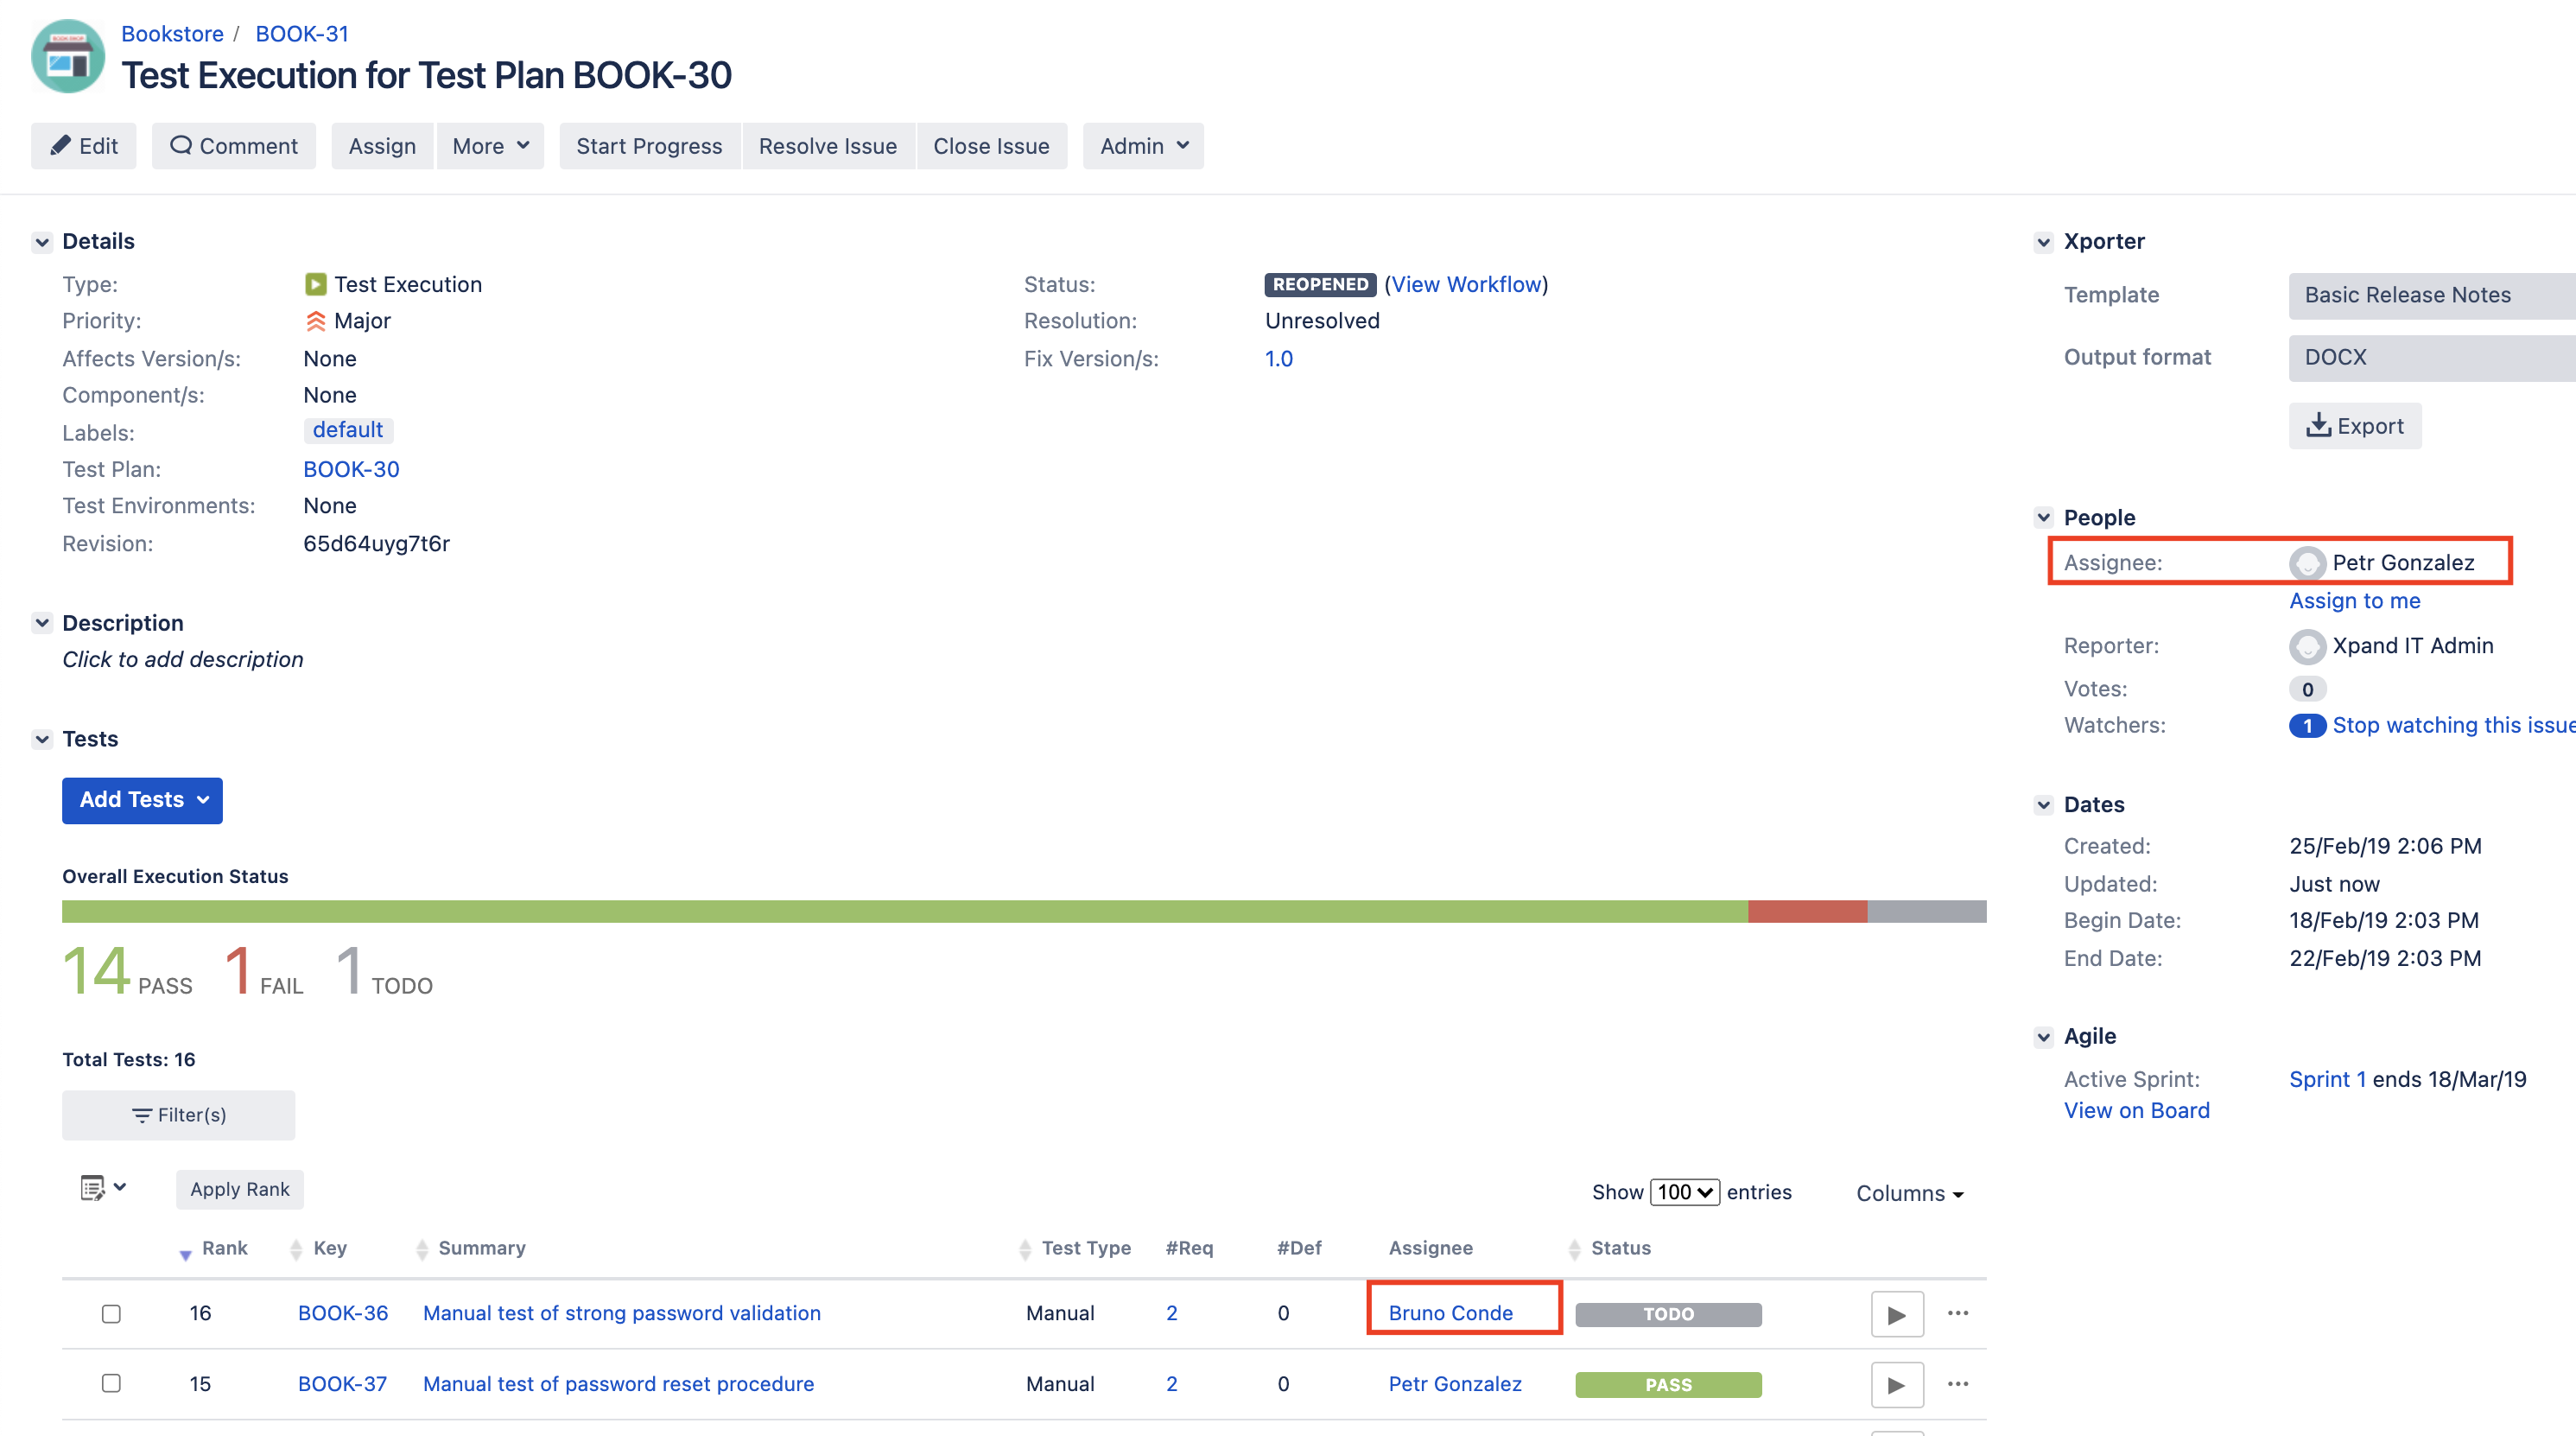2576x1436 pixels.
Task: Open the Columns dropdown
Action: [1910, 1193]
